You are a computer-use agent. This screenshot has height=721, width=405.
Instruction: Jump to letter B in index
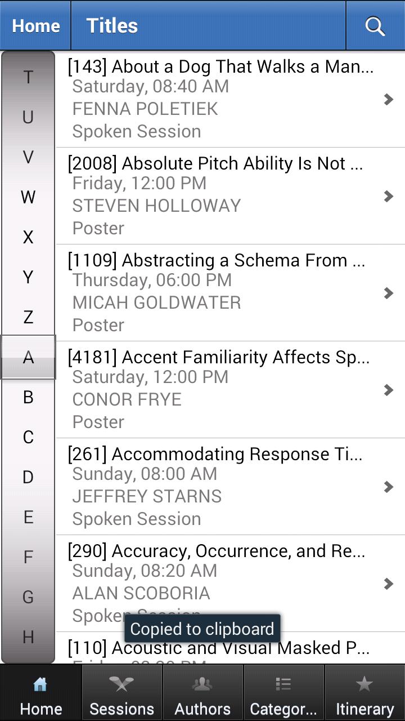coord(28,397)
